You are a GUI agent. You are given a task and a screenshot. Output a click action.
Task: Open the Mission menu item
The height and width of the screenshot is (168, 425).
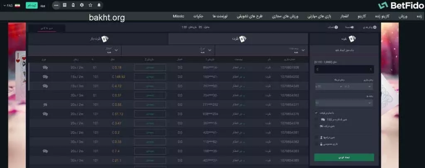coord(178,16)
